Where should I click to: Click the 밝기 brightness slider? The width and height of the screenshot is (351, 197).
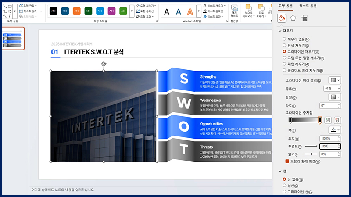[311, 154]
